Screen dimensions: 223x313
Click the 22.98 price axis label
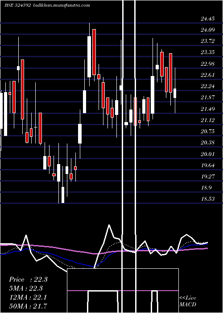(x=208, y=64)
